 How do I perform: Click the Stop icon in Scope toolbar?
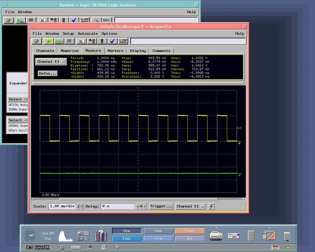click(70, 41)
